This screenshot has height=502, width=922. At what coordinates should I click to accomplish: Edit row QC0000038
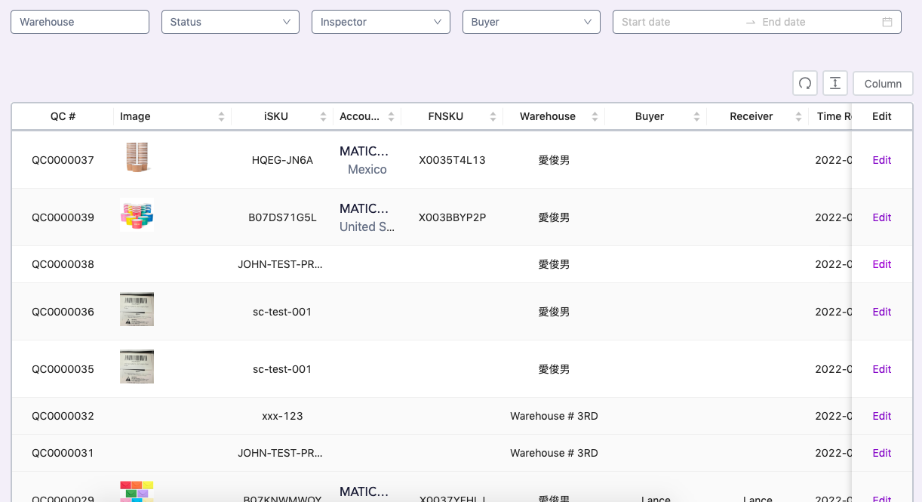tap(882, 264)
